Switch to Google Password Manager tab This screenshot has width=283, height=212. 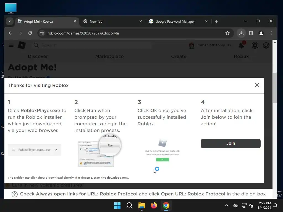pyautogui.click(x=178, y=22)
